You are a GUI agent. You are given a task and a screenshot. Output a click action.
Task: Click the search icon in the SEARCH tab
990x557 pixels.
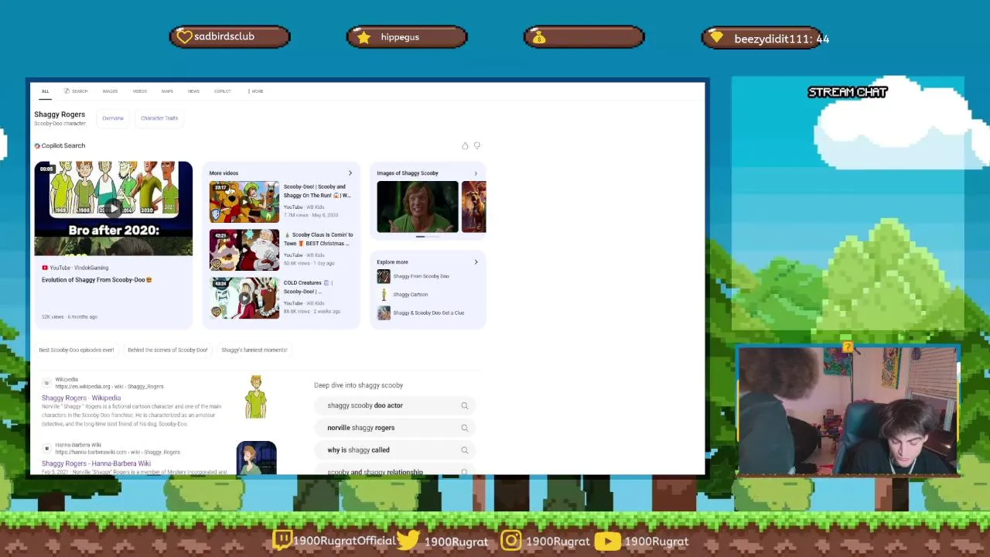[x=67, y=91]
